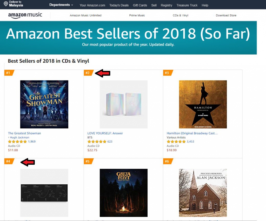266x221 pixels.
Task: Open Hamilton (Original Broadway Cast) link
Action: tap(192, 133)
